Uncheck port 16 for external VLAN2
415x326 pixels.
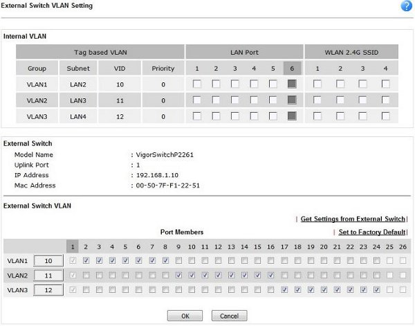coord(270,275)
